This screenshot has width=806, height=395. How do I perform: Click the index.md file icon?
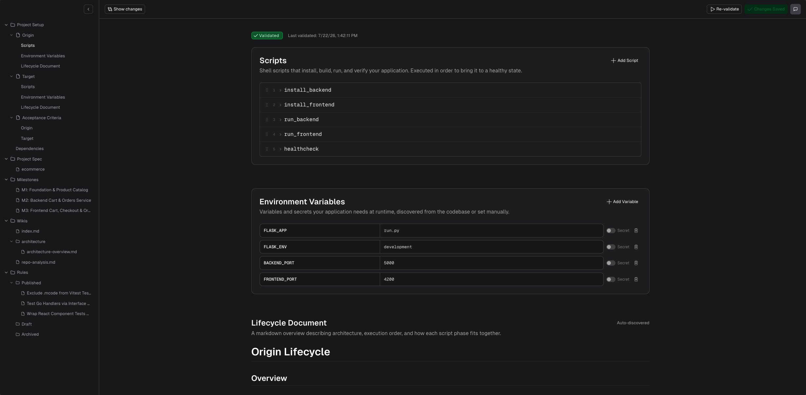[18, 231]
